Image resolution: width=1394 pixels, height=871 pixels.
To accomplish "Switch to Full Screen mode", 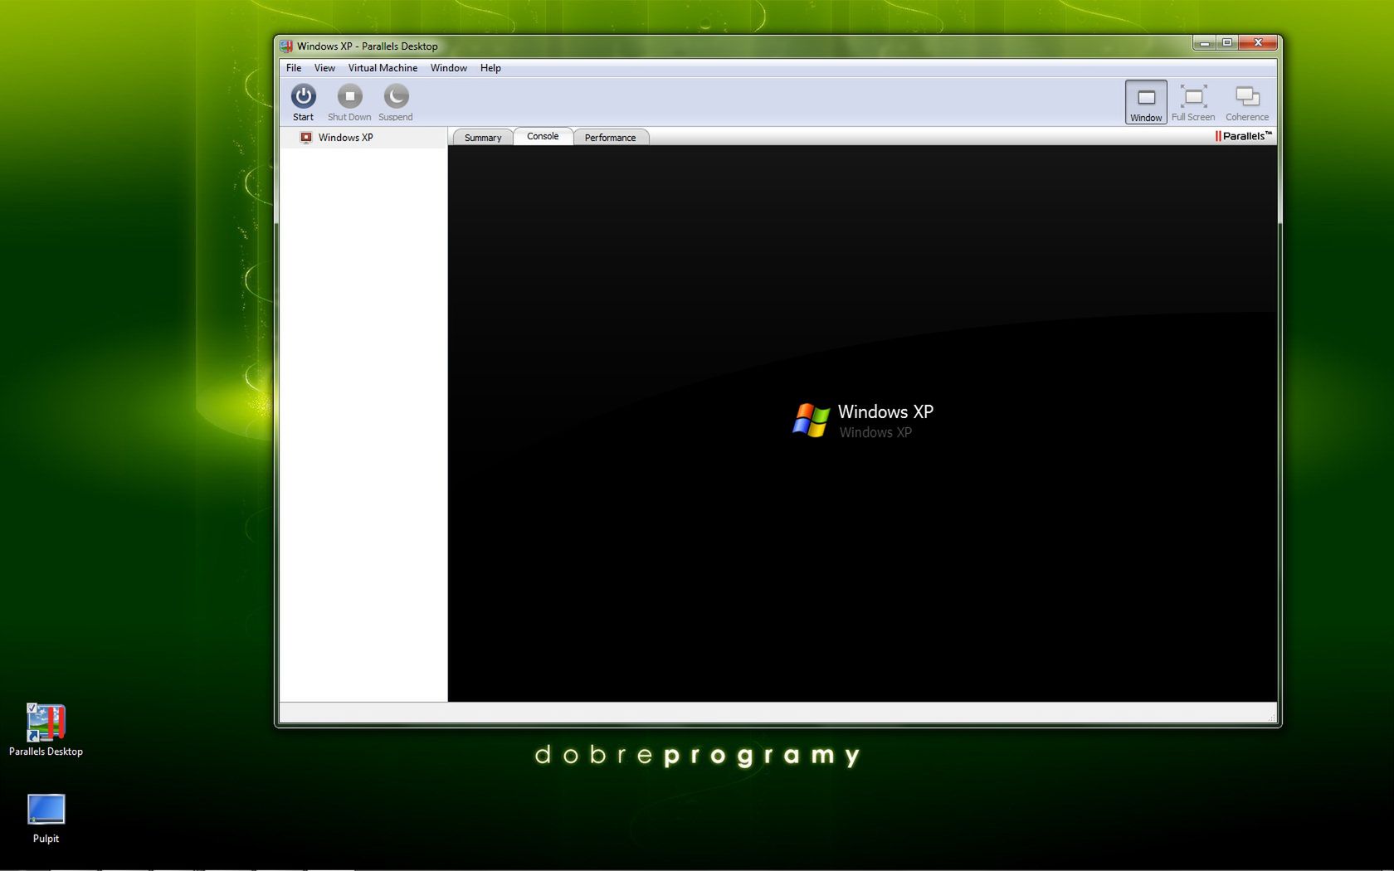I will tap(1193, 102).
